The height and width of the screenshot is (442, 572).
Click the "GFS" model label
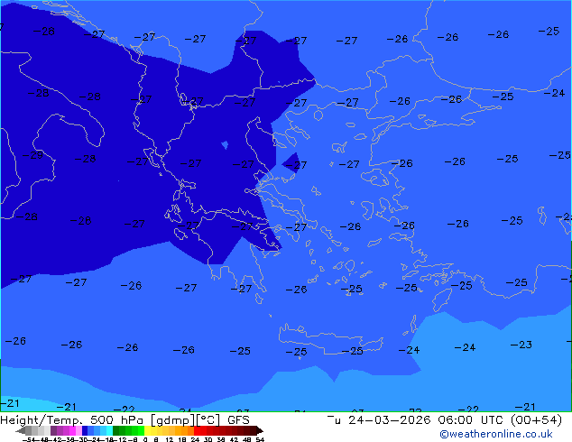tap(238, 420)
